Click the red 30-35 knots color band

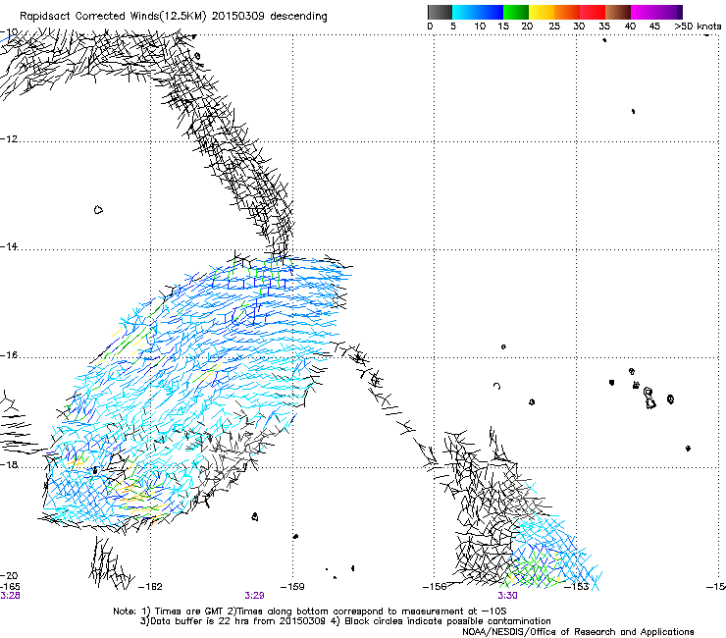(x=593, y=12)
